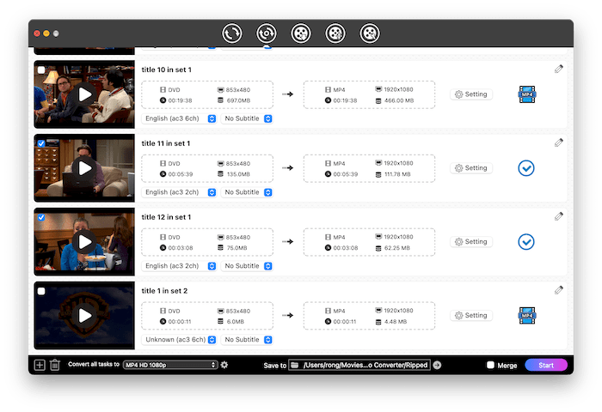The height and width of the screenshot is (412, 602).
Task: Click edit pencil for title 10
Action: [x=559, y=69]
